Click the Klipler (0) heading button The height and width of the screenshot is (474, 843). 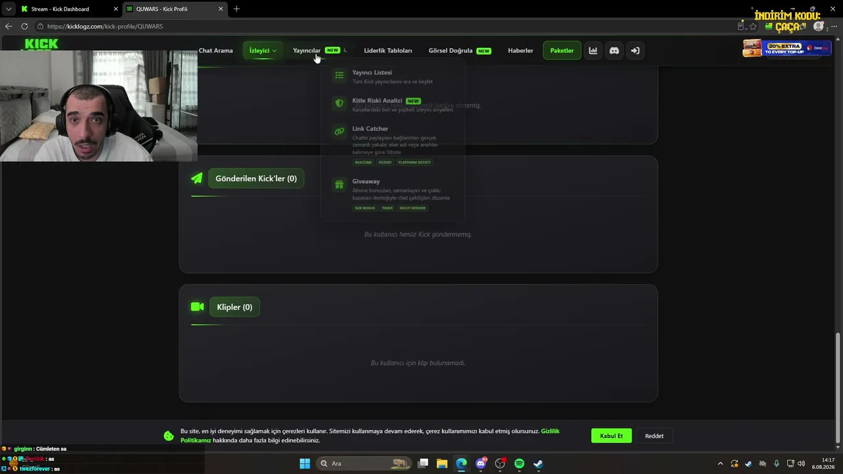coord(234,307)
